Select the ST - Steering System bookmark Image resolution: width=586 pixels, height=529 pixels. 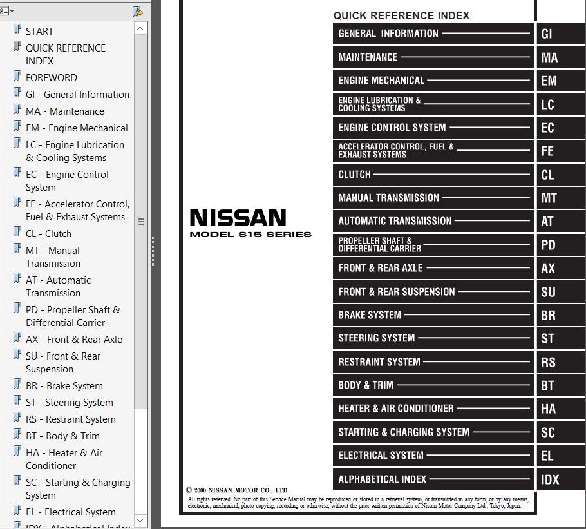[x=70, y=403]
